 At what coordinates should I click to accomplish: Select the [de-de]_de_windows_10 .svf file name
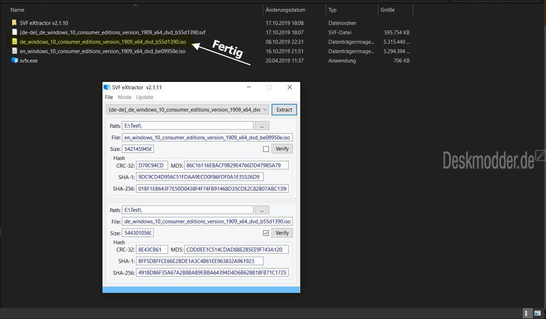tap(112, 32)
